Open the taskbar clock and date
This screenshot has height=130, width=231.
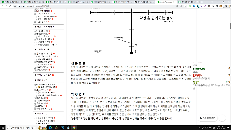point(220,127)
